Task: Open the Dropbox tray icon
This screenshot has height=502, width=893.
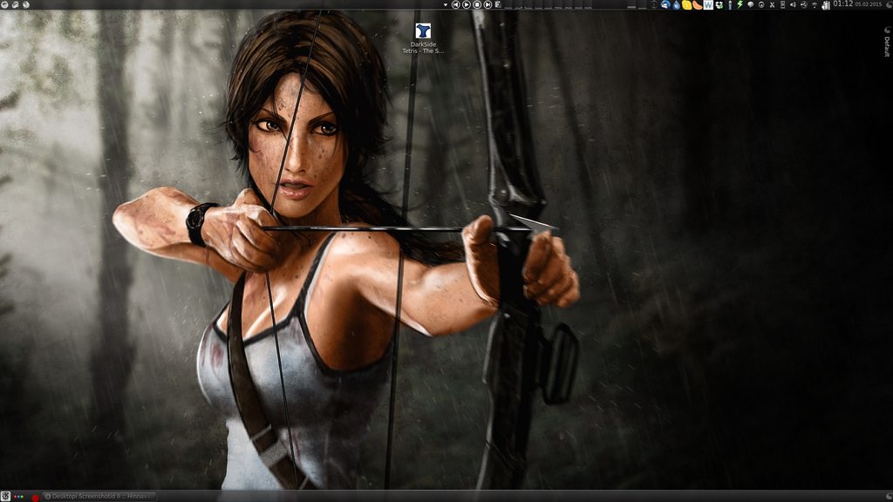Action: pos(719,5)
